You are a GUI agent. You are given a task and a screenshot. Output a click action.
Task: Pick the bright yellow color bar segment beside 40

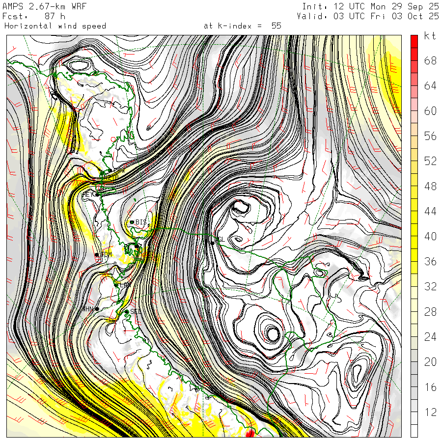(414, 243)
